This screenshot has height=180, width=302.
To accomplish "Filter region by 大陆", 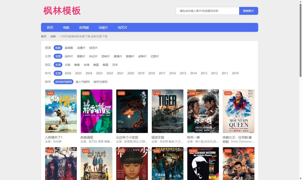I will coord(67,65).
